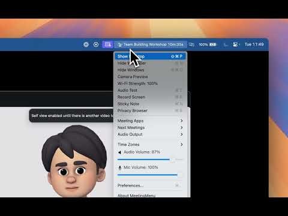Start Record Screen from the menu
This screenshot has height=216, width=288.
click(150, 97)
